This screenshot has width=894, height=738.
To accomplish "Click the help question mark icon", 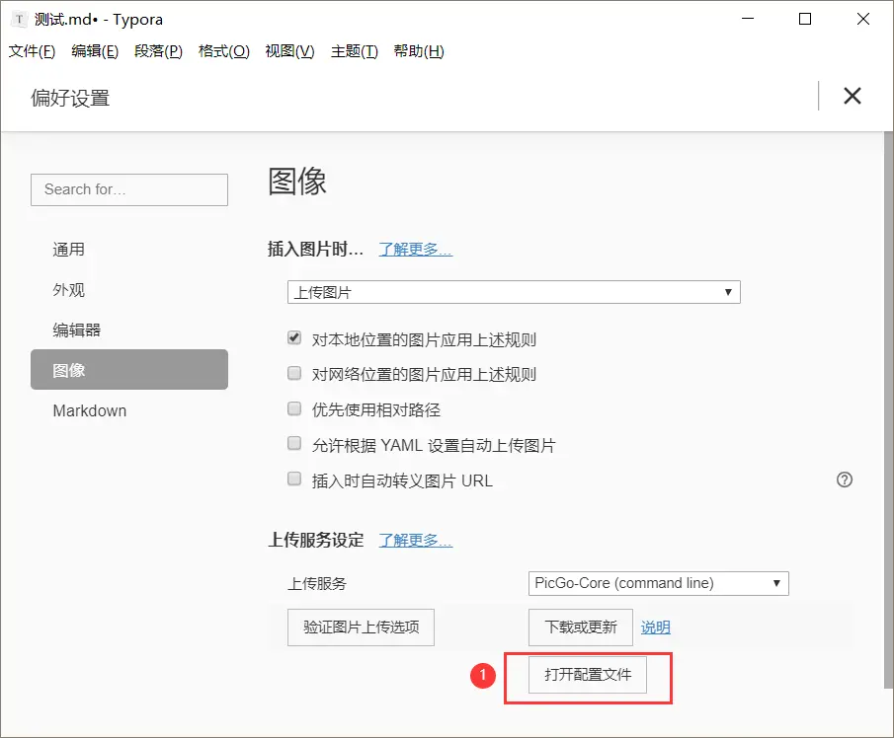I will 845,480.
